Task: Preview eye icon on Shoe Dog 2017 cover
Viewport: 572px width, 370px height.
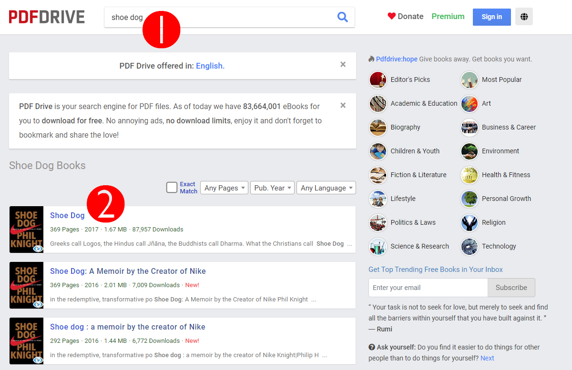Action: pos(38,248)
